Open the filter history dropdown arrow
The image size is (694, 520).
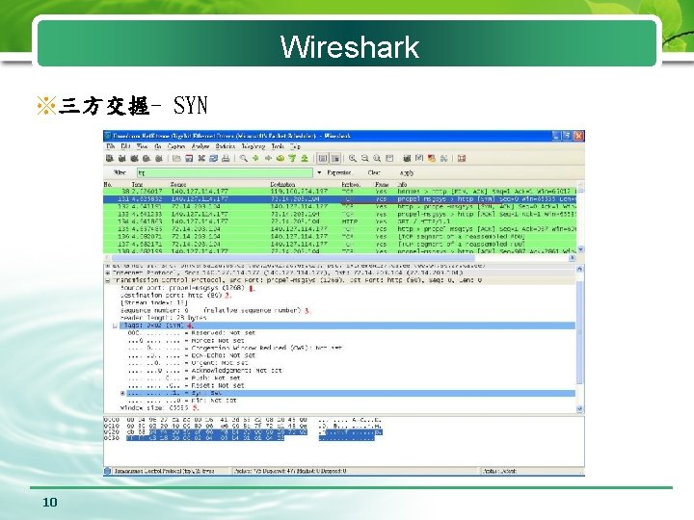[319, 173]
